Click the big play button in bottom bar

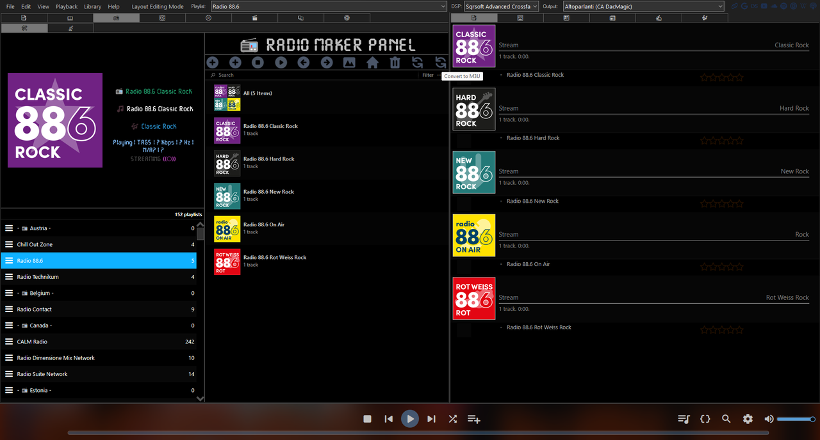tap(410, 419)
